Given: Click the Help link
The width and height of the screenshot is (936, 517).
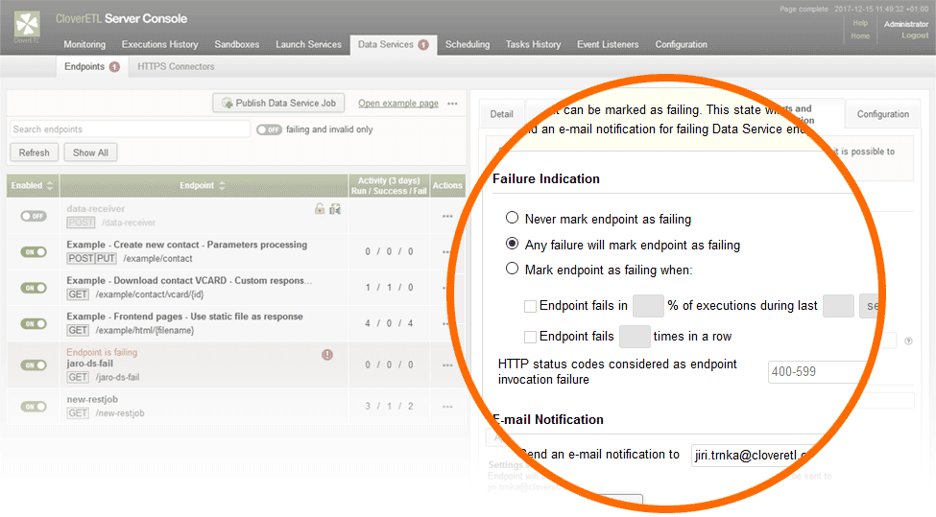Looking at the screenshot, I should point(860,23).
